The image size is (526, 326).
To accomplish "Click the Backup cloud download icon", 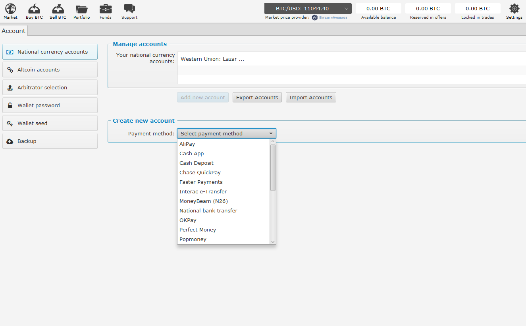I will (10, 141).
